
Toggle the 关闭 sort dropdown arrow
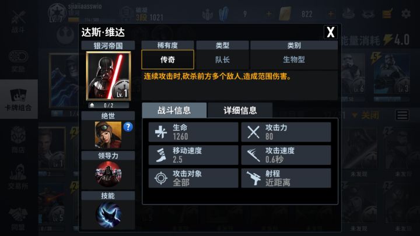(355, 115)
